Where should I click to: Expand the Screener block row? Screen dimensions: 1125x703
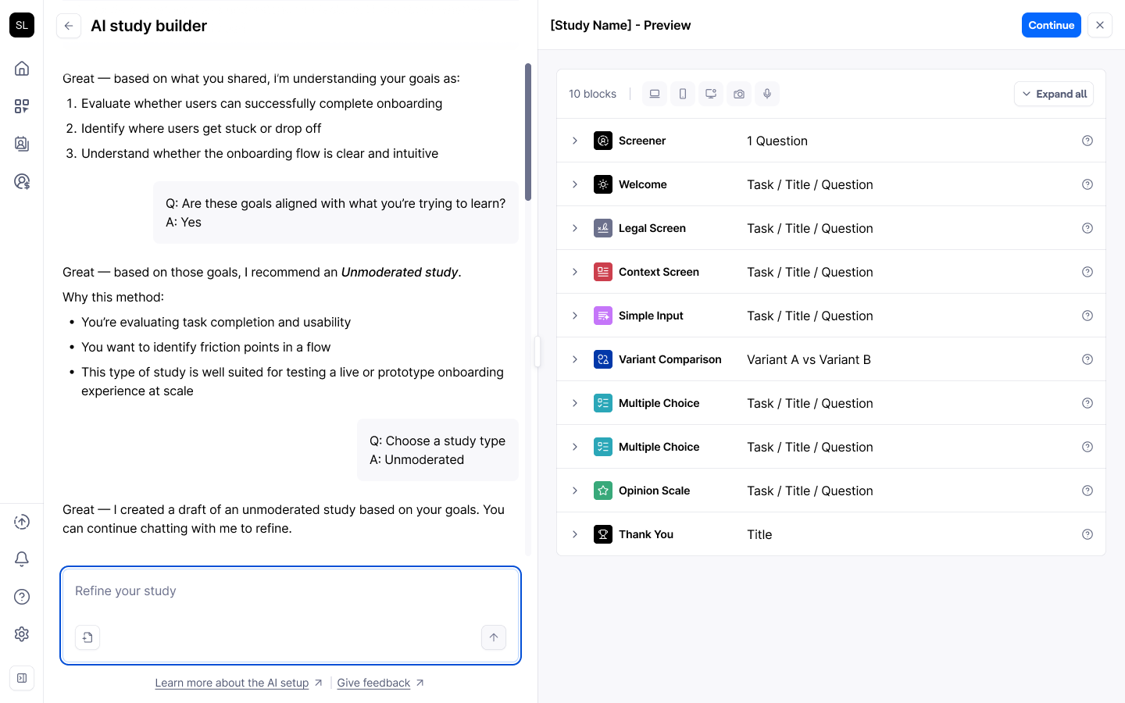pos(575,141)
